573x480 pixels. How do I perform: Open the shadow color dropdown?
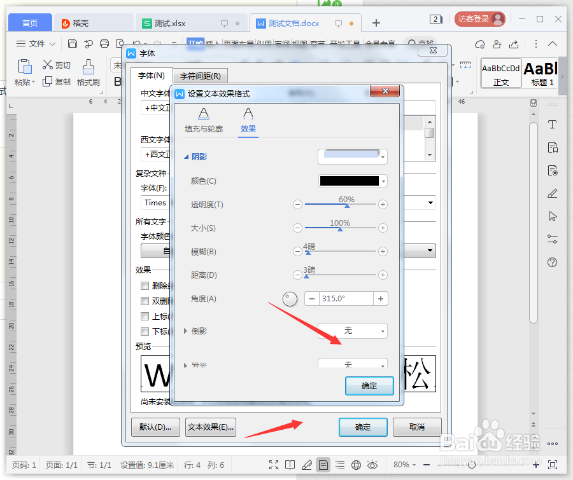pos(384,181)
